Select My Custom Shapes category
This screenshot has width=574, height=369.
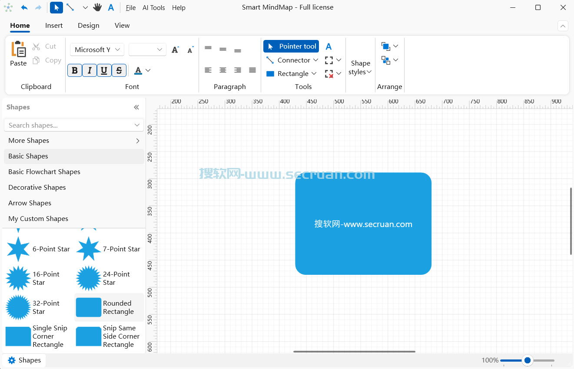pyautogui.click(x=74, y=219)
